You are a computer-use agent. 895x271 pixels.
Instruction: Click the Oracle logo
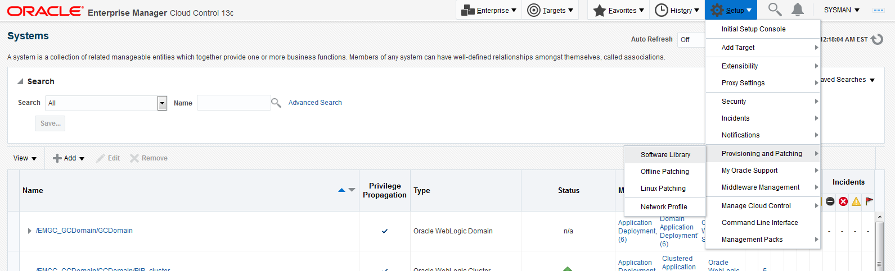click(x=45, y=11)
